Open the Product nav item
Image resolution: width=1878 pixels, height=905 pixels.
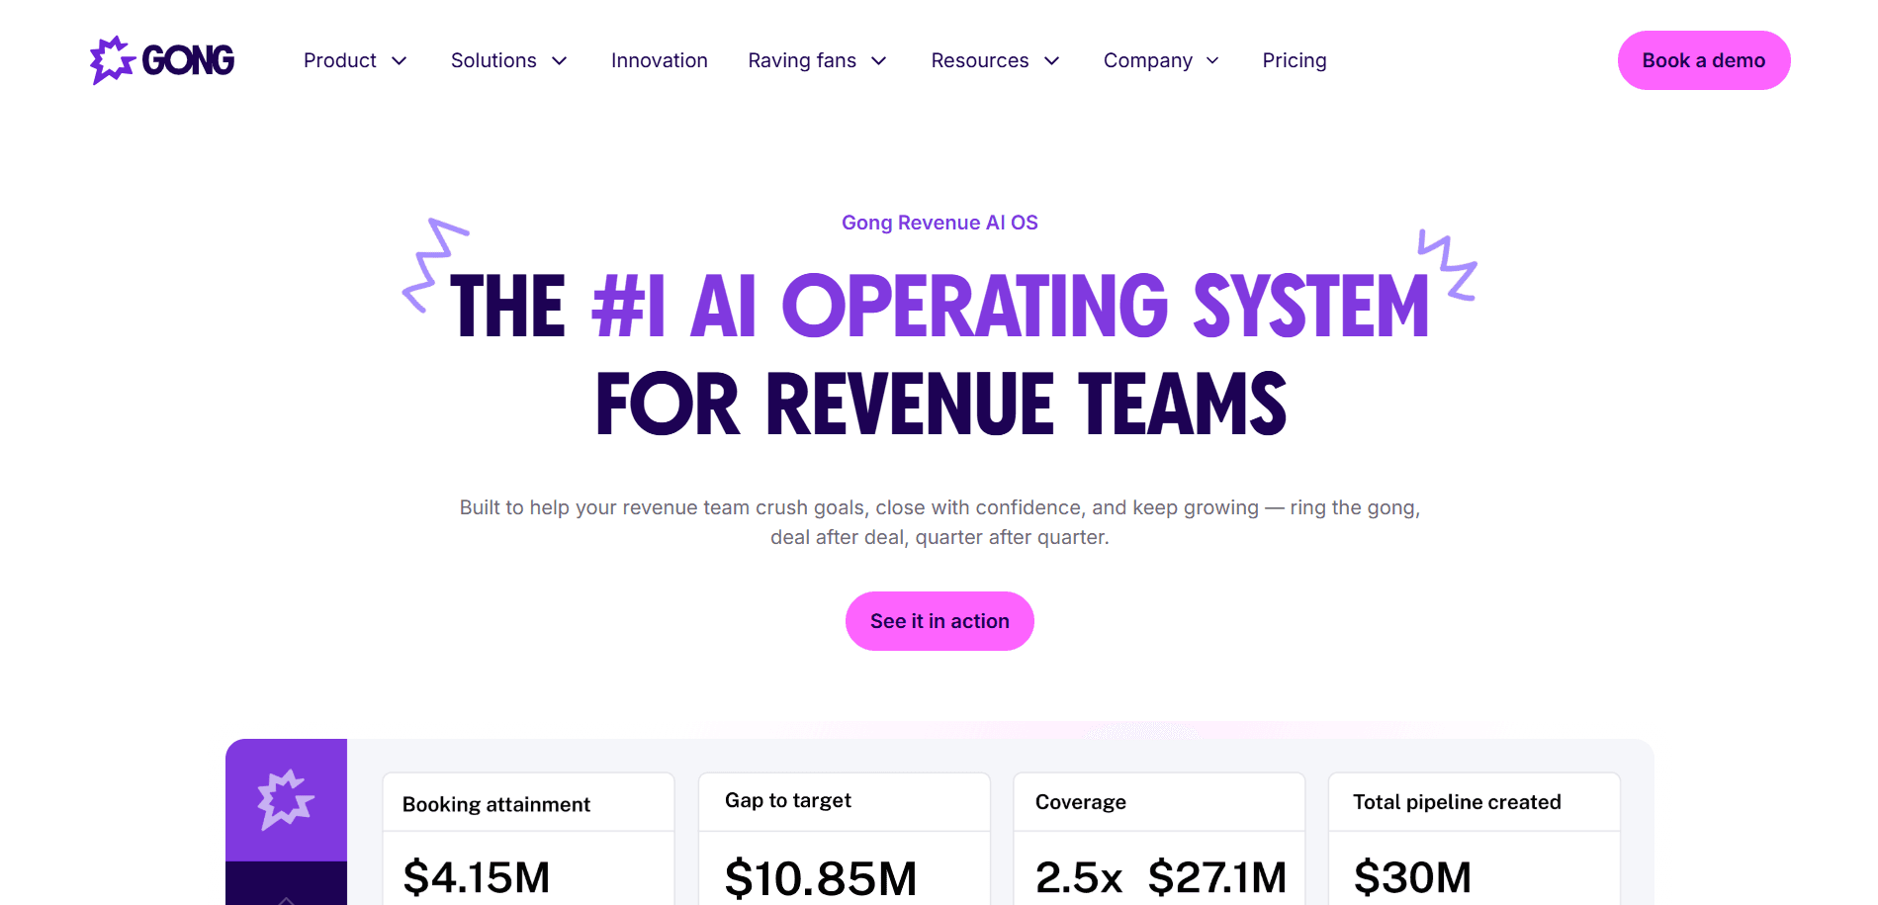[340, 60]
